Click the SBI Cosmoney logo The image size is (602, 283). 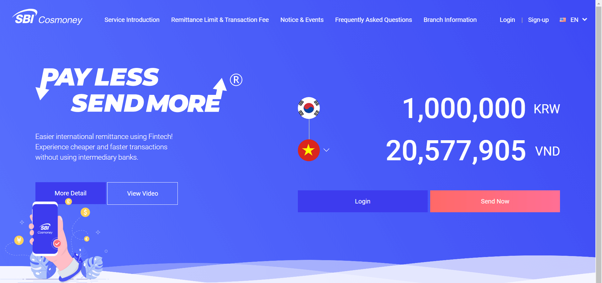click(46, 19)
